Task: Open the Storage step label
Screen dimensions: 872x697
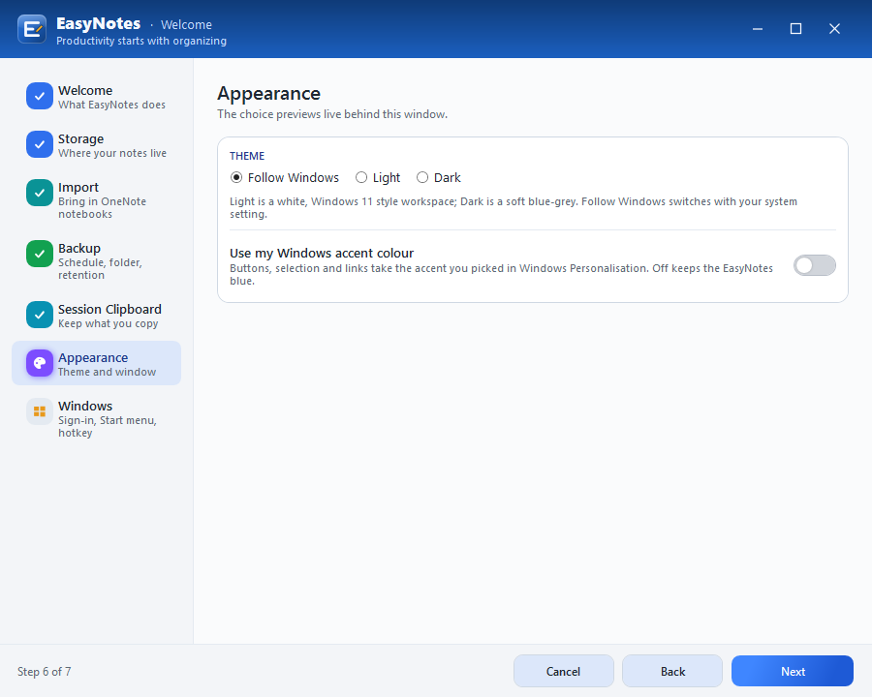Action: point(80,138)
